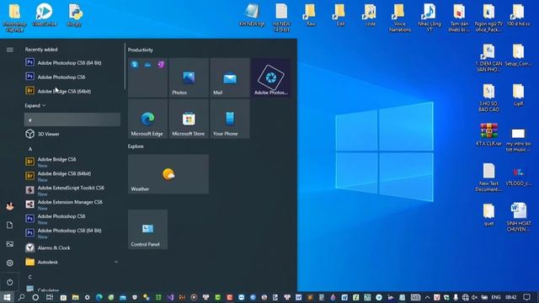
Task: Click the ENG input language indicator
Action: point(496,297)
